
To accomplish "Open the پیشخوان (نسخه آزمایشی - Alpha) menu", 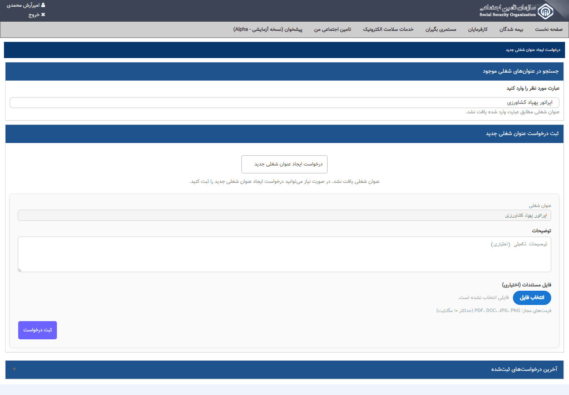I will pos(268,30).
